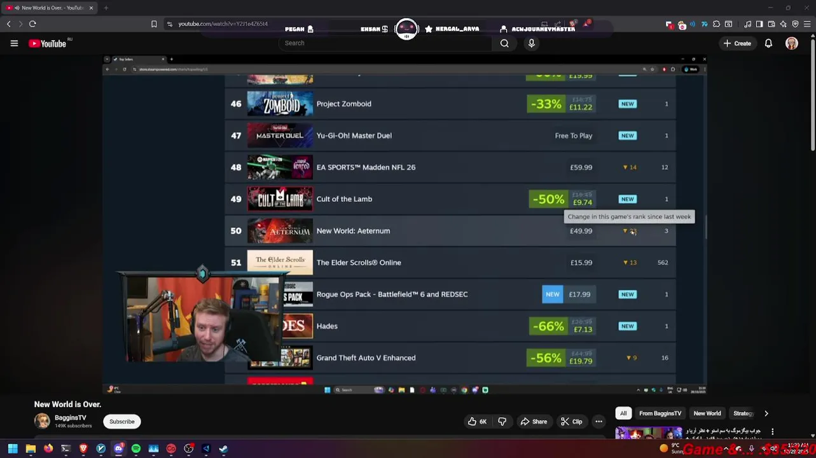Select the 'Strategy' filter chip
The image size is (816, 458).
click(742, 413)
